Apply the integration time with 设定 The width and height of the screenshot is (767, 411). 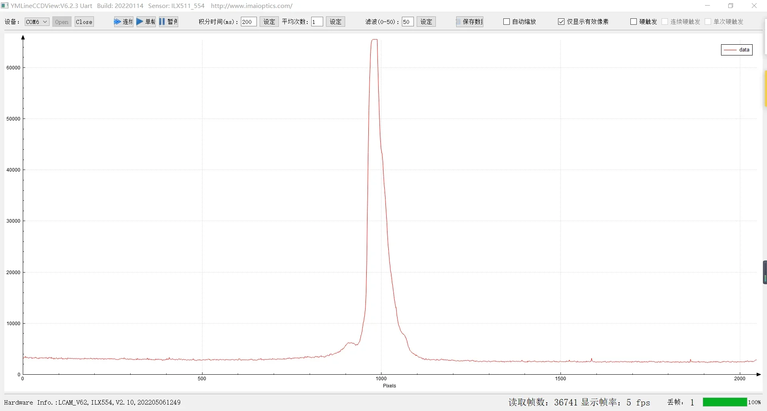269,22
